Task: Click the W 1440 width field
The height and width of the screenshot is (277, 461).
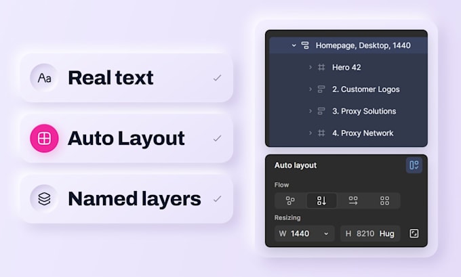Action: (304, 234)
